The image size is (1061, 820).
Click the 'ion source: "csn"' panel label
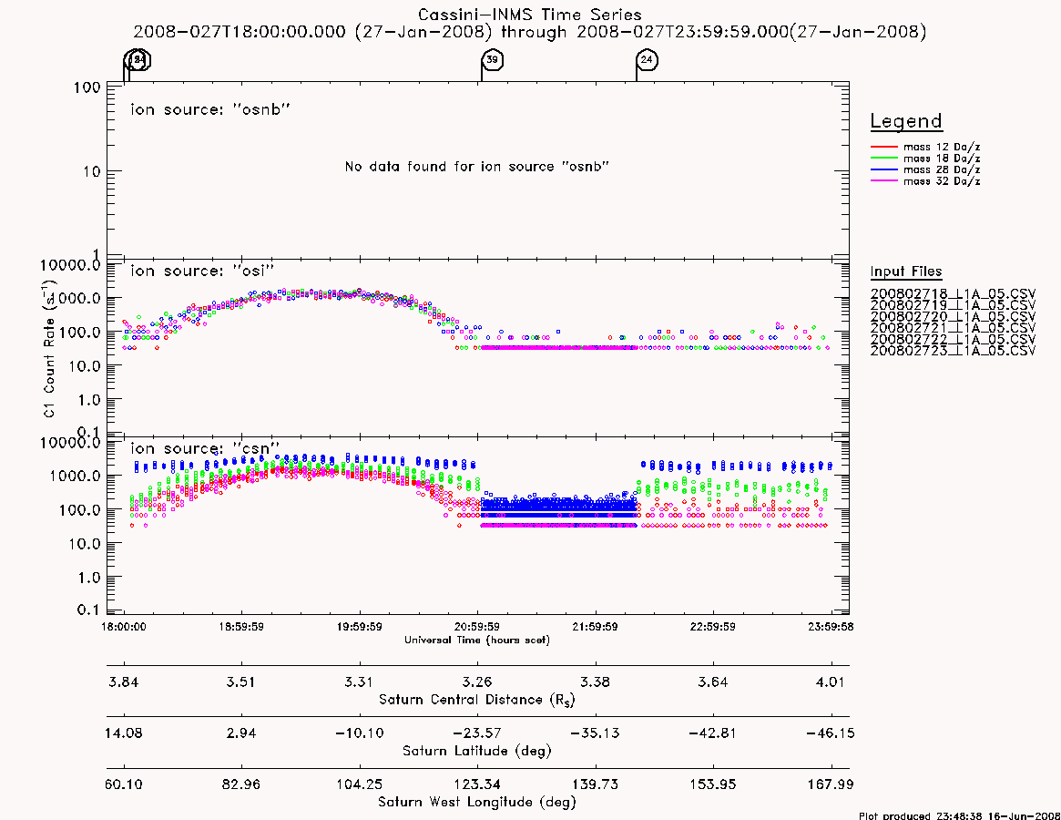[205, 448]
